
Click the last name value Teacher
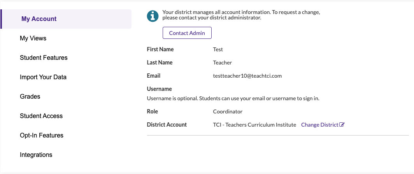222,63
